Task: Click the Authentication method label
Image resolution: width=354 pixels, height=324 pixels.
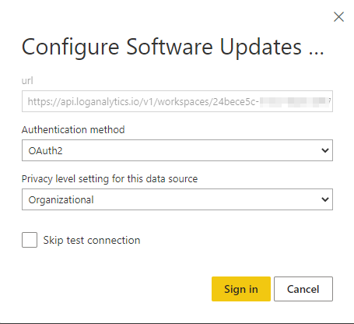Action: [x=73, y=129]
